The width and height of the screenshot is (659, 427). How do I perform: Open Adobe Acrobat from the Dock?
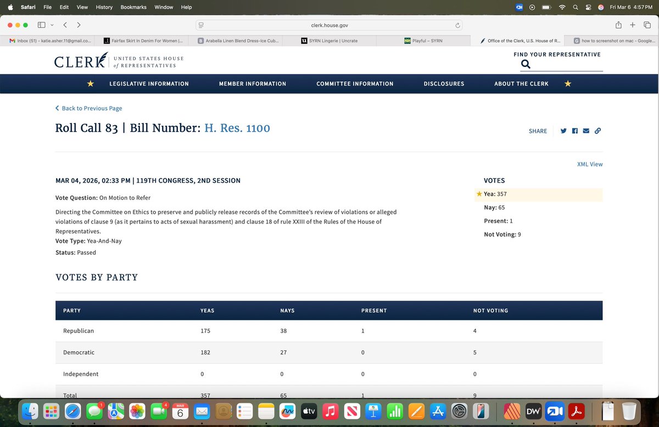pos(577,411)
